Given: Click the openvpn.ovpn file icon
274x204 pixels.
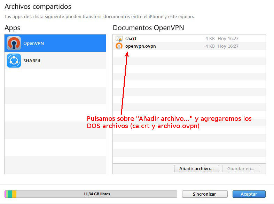Looking at the screenshot, I should click(119, 46).
